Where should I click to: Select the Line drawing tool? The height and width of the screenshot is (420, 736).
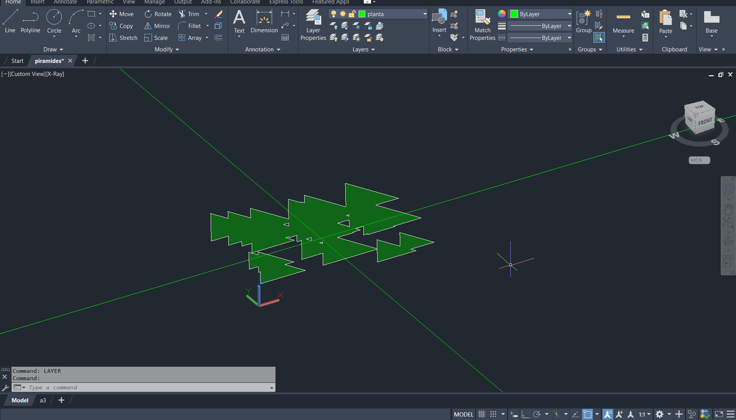(10, 21)
